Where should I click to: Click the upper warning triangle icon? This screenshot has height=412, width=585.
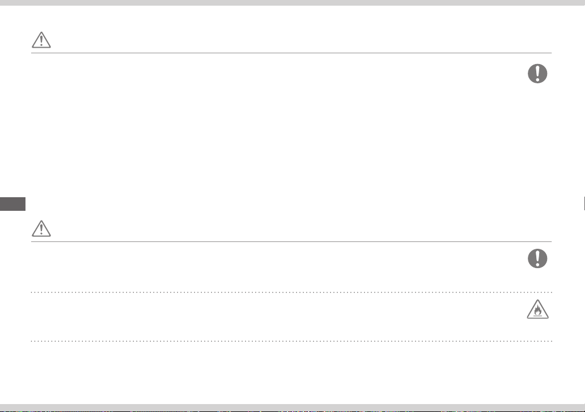[41, 40]
